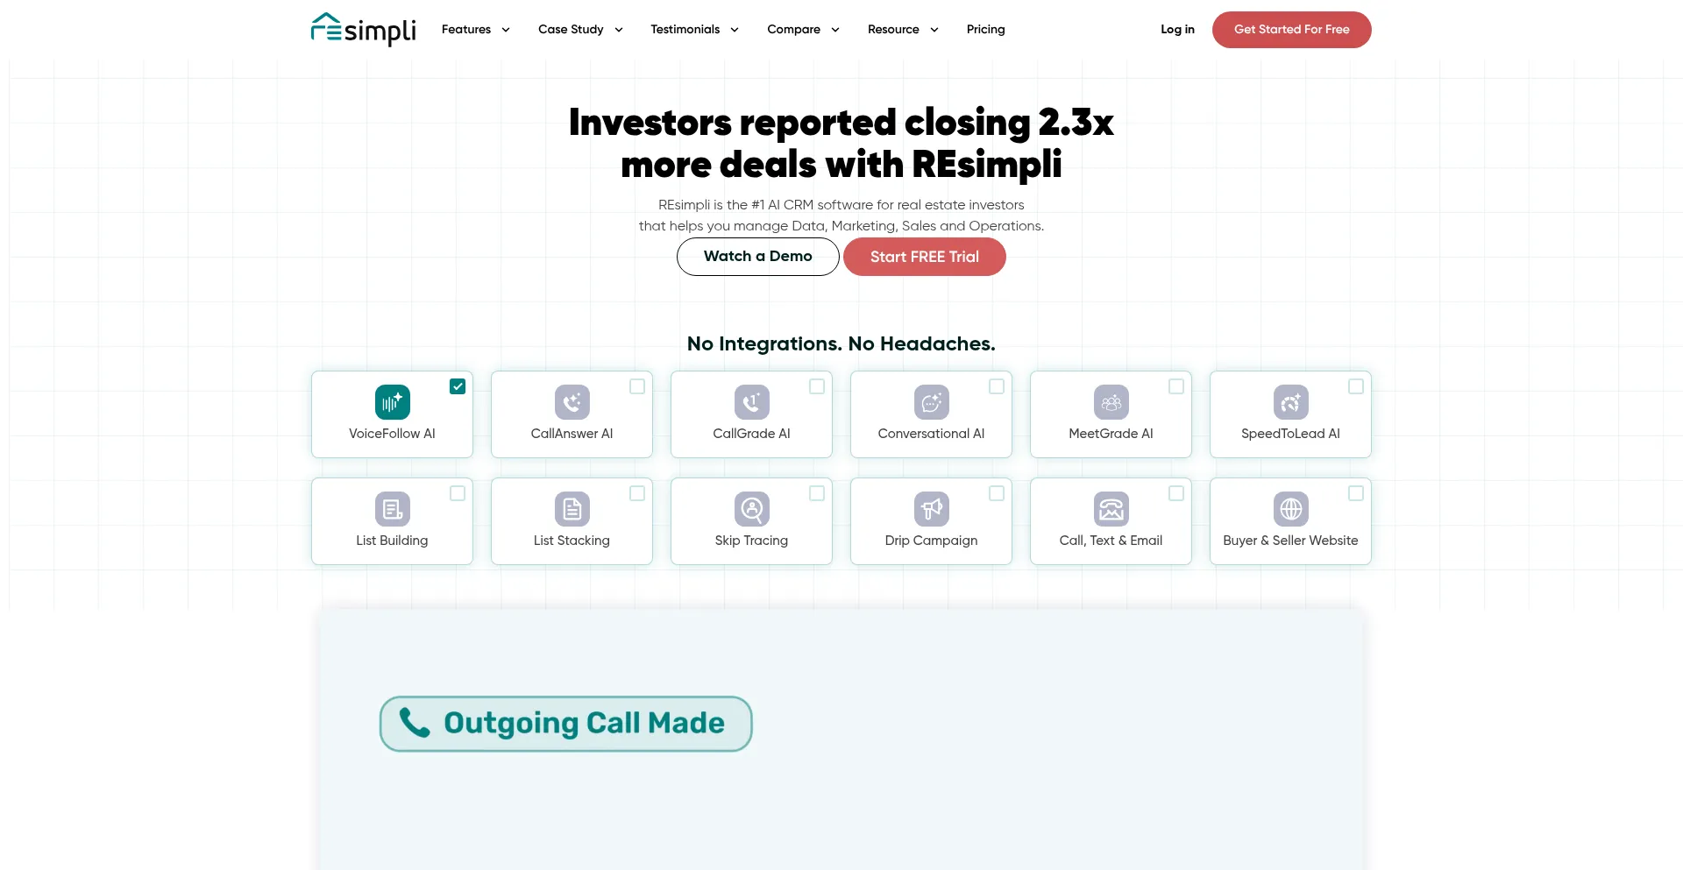Click the Outgoing Call Made badge text
1683x870 pixels.
pyautogui.click(x=585, y=723)
